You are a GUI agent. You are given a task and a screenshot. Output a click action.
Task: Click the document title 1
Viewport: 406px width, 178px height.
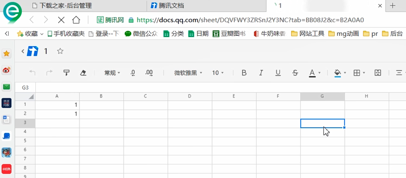coord(46,51)
